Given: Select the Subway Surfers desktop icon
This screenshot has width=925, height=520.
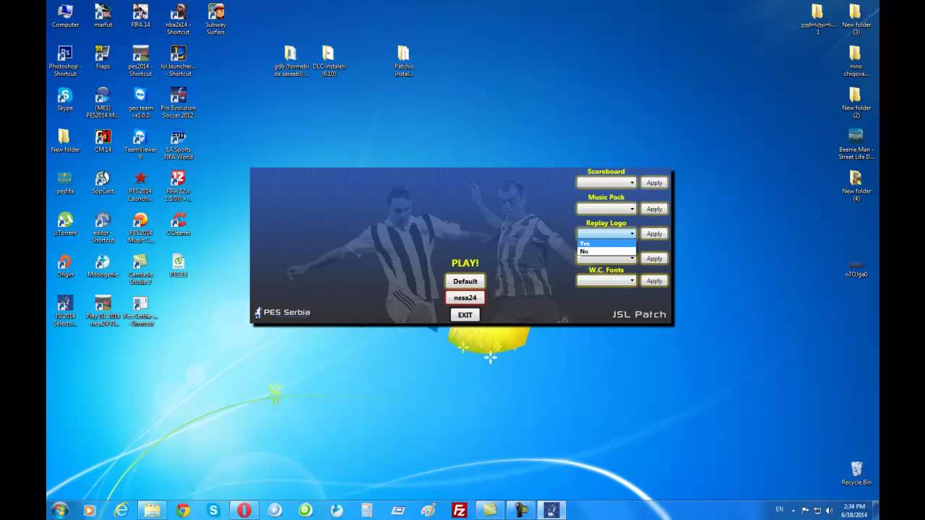Looking at the screenshot, I should click(x=215, y=19).
